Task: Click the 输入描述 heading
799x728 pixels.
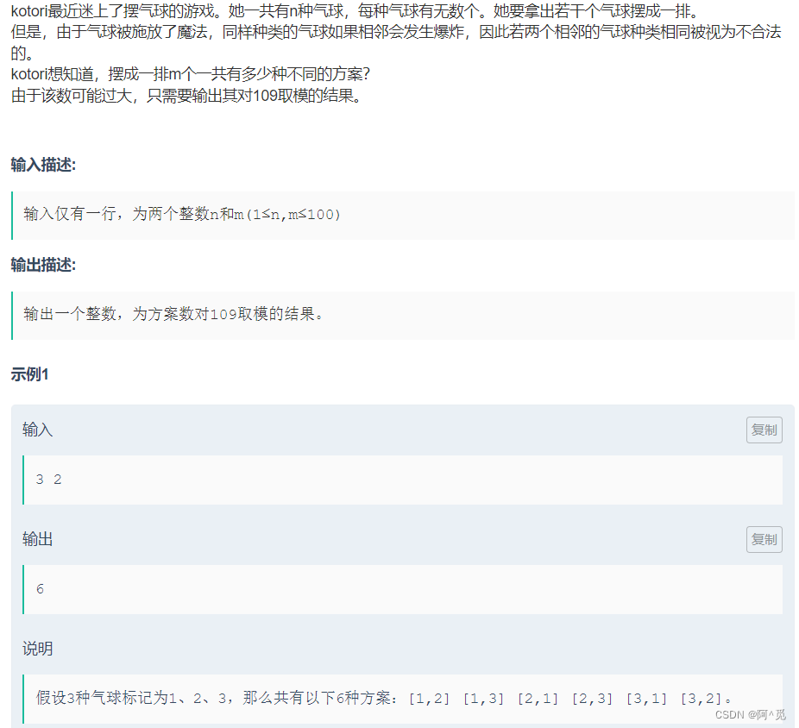Action: (x=43, y=165)
